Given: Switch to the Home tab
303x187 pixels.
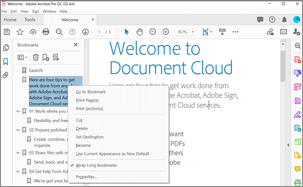Looking at the screenshot, I should point(10,20).
